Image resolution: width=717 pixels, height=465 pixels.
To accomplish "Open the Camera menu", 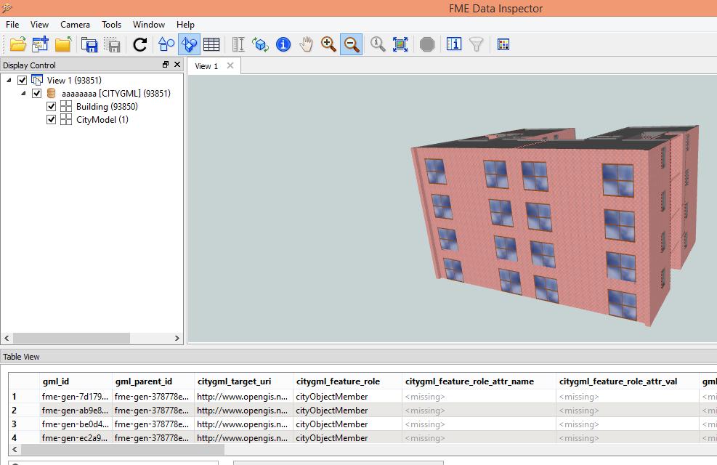I will [x=75, y=25].
